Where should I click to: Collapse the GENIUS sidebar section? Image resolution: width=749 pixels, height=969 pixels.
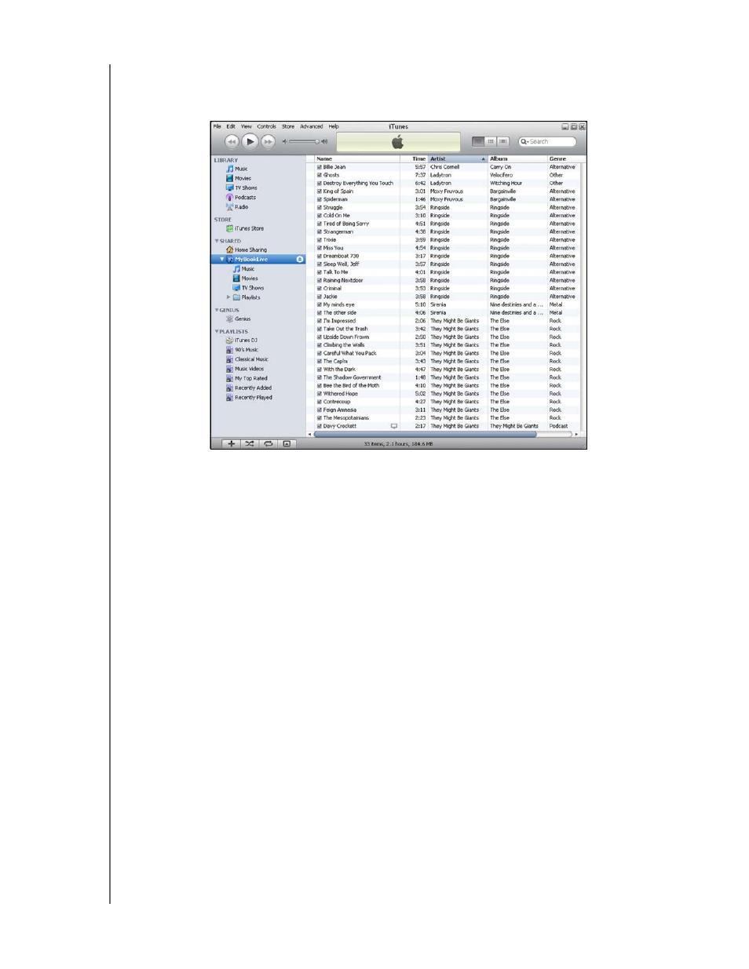point(217,310)
